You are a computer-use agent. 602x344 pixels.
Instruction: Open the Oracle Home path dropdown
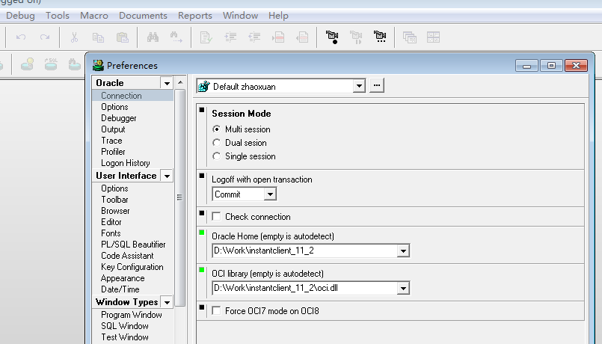403,251
